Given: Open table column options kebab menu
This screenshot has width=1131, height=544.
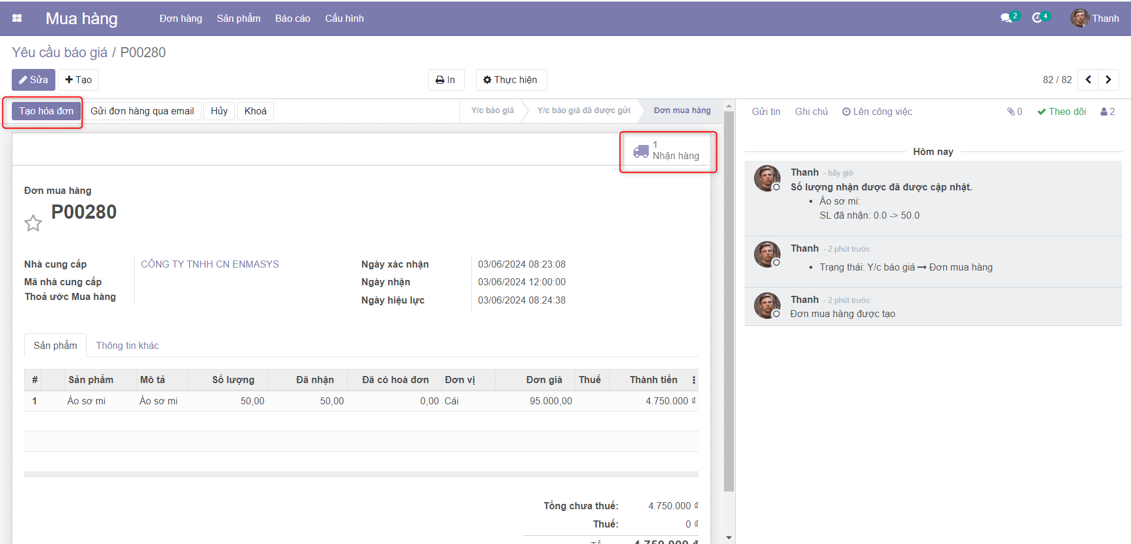Looking at the screenshot, I should click(x=693, y=380).
